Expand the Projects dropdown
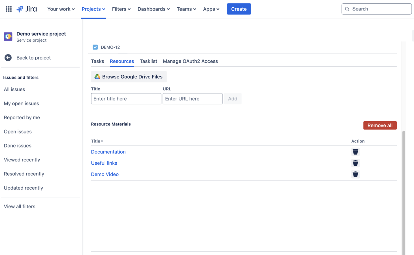414x255 pixels. click(93, 9)
